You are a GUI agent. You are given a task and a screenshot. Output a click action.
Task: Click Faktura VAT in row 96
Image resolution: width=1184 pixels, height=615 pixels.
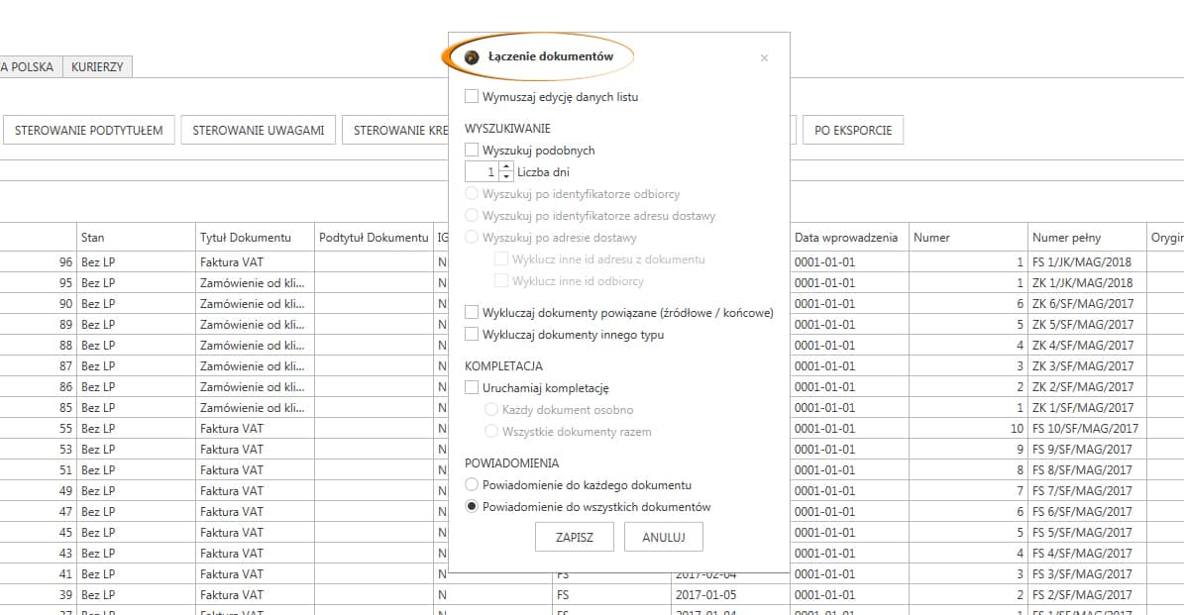[x=255, y=261]
